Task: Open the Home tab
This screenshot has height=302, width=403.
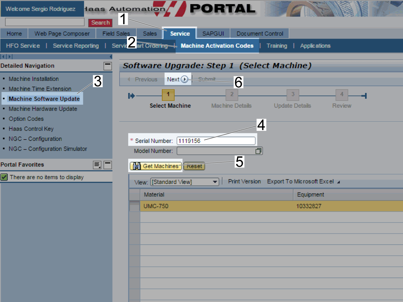Action: (14, 34)
